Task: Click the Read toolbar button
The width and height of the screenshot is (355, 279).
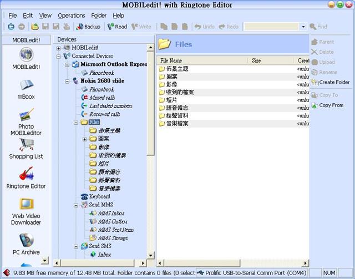Action: pos(117,27)
